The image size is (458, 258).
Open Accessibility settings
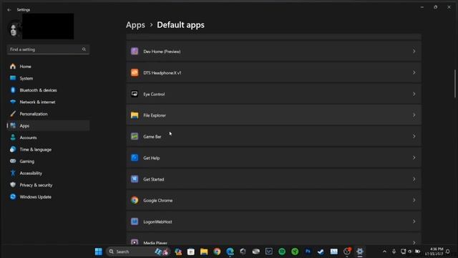pyautogui.click(x=48, y=173)
